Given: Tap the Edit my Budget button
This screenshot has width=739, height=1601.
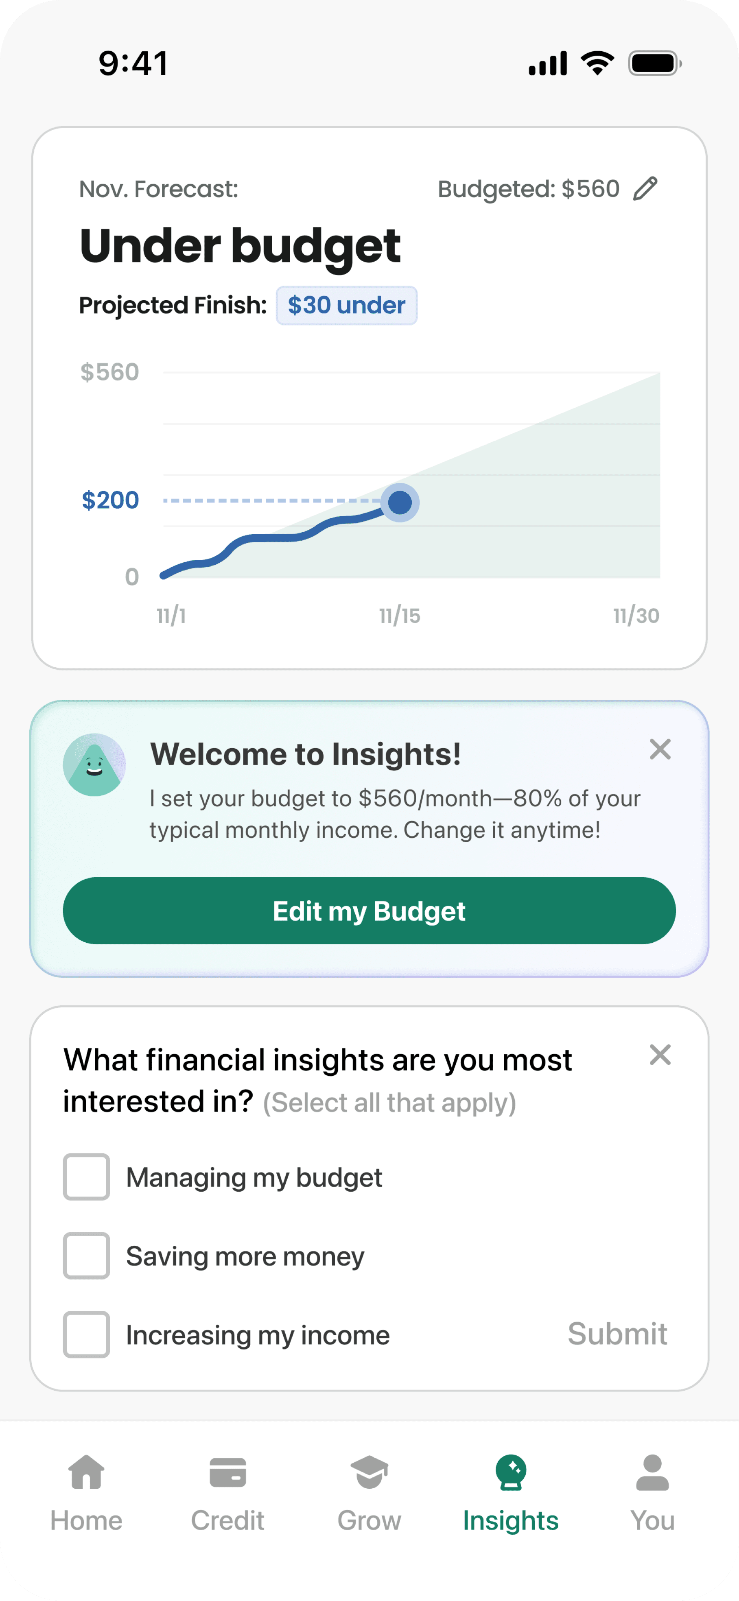Looking at the screenshot, I should tap(369, 911).
